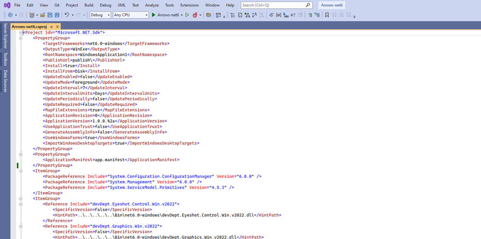
Task: Open the Any CPU platform dropdown
Action: [130, 15]
